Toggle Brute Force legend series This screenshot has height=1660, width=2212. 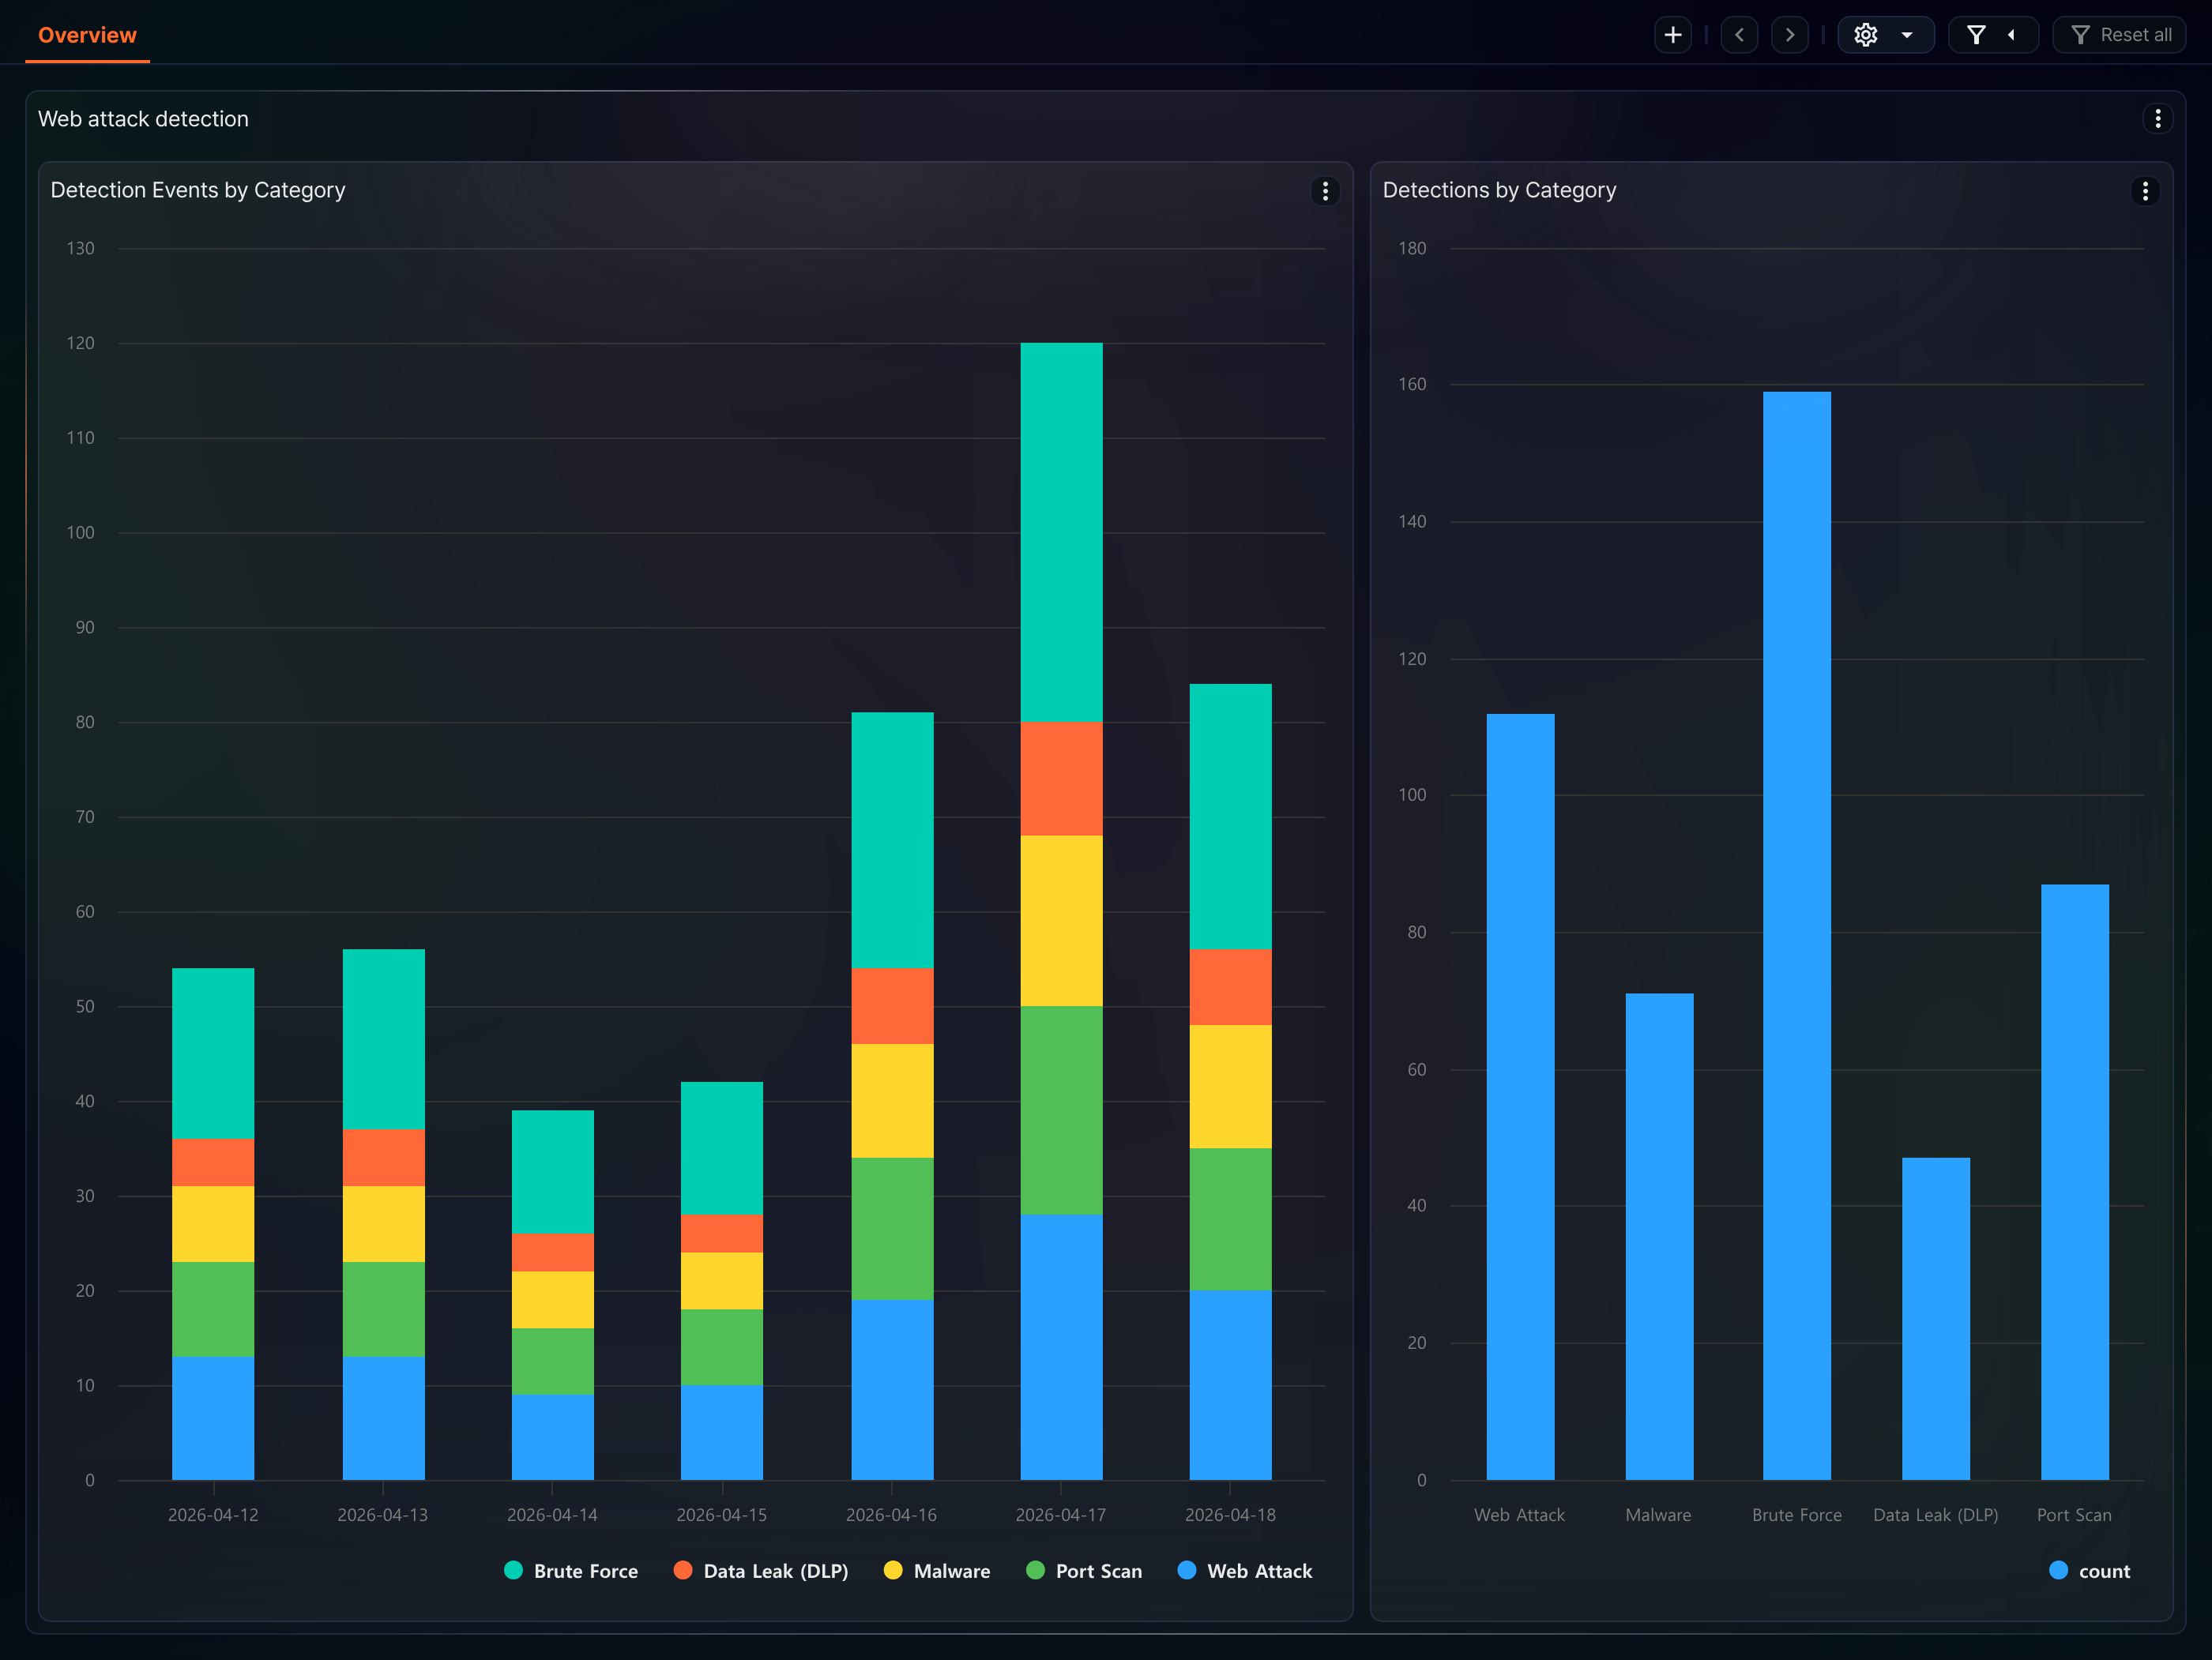point(571,1571)
